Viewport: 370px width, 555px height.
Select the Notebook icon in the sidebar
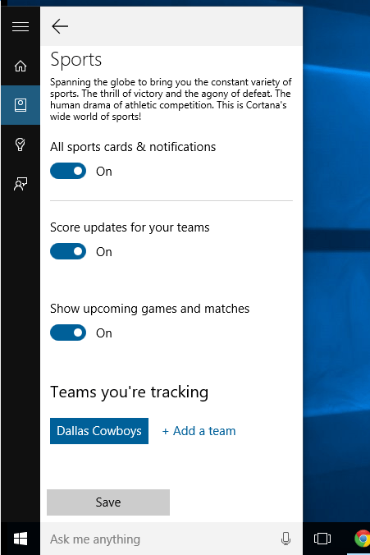[x=21, y=105]
